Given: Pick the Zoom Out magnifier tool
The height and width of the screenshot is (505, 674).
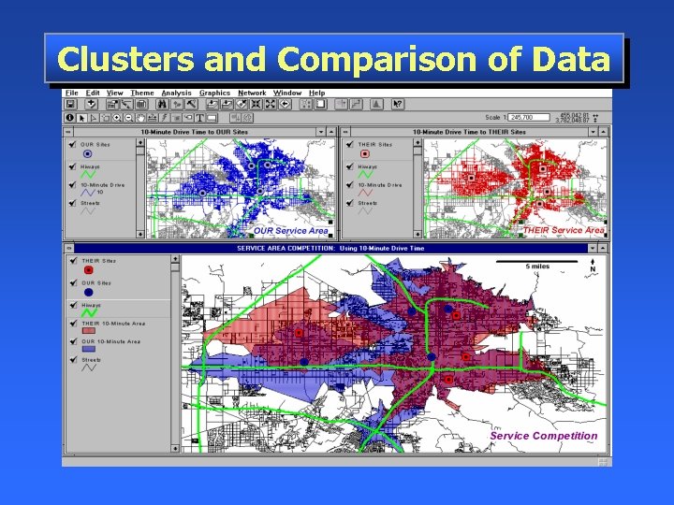Looking at the screenshot, I should tap(128, 118).
